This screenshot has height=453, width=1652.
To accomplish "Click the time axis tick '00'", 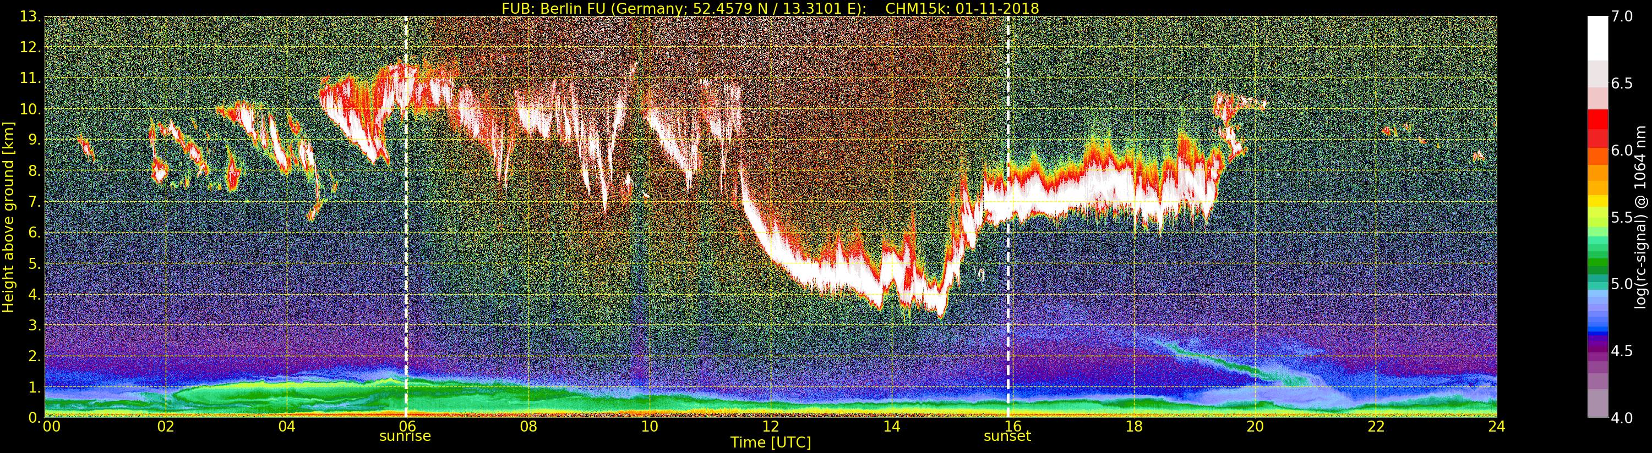I will (x=51, y=427).
